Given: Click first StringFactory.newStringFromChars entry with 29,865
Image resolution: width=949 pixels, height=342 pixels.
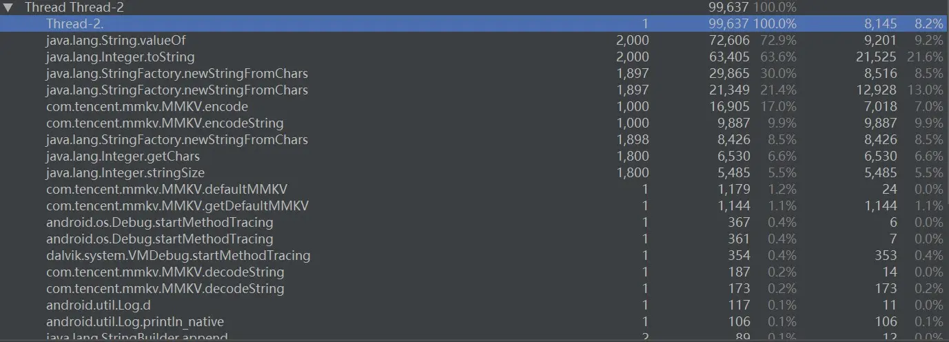Looking at the screenshot, I should [474, 73].
